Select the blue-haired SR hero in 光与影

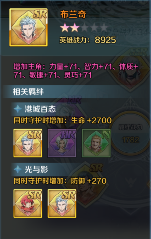tap(62, 203)
